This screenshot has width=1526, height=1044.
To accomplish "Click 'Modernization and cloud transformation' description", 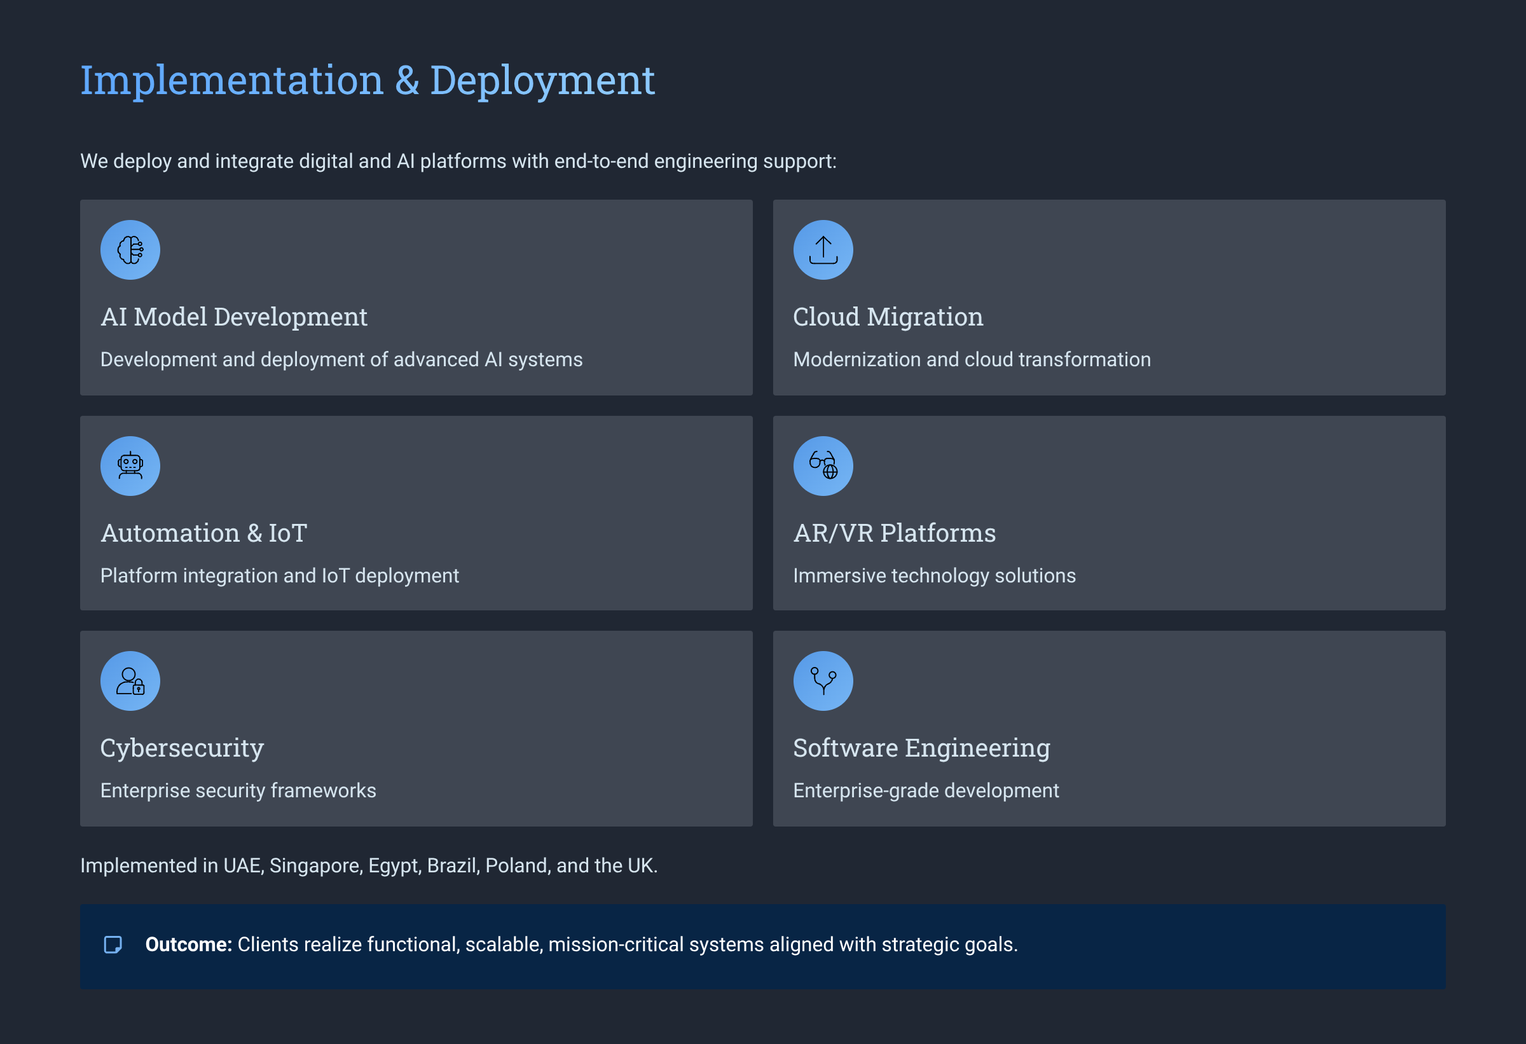I will tap(971, 360).
